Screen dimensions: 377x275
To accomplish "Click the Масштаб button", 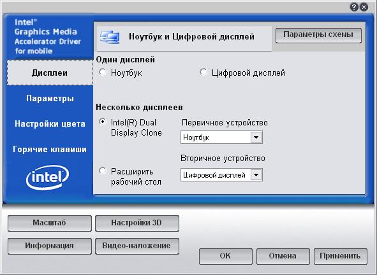I will point(50,223).
